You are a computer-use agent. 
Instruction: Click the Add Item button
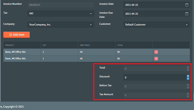pyautogui.click(x=17, y=35)
